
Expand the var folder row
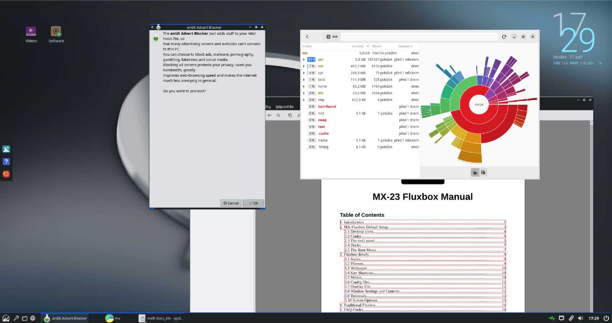304,66
